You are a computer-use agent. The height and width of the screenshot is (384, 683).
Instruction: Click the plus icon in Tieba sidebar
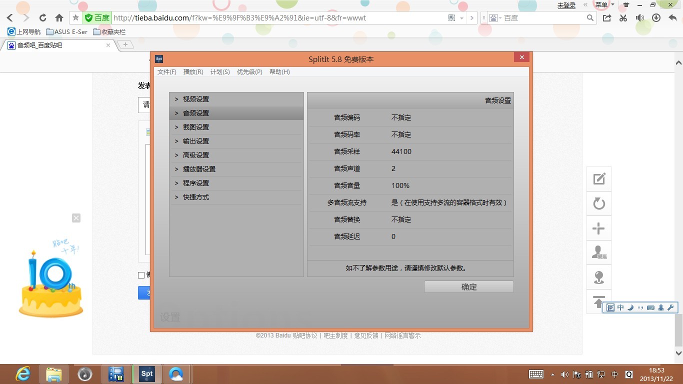(x=599, y=229)
